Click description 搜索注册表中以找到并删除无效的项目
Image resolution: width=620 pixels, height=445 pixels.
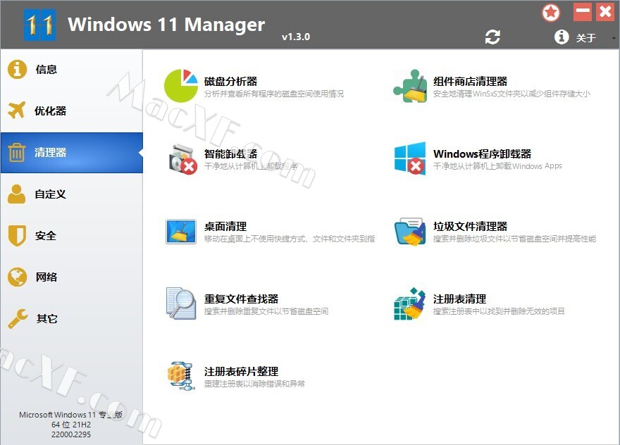tap(499, 311)
